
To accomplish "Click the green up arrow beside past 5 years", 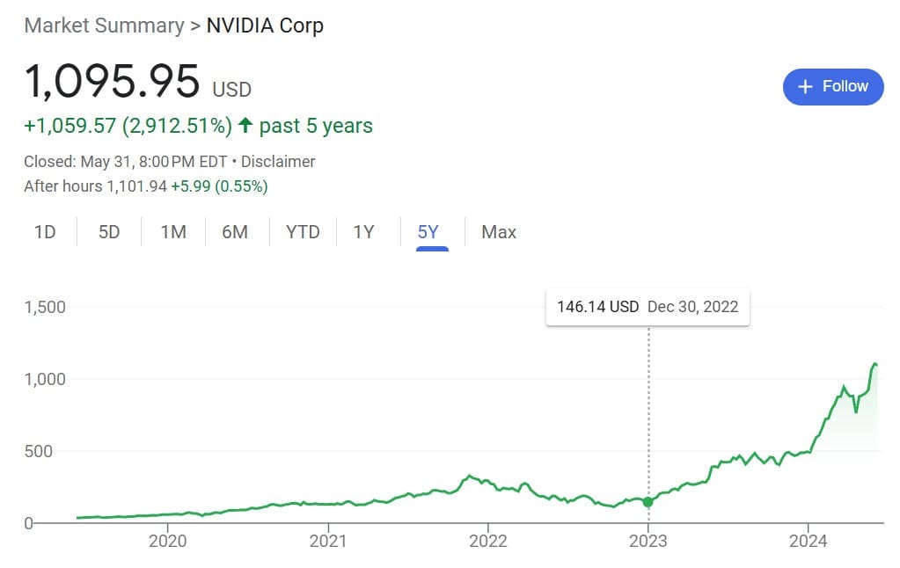I will click(245, 126).
